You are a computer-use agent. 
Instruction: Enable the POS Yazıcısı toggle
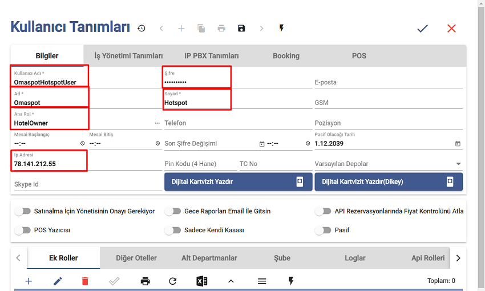click(23, 230)
